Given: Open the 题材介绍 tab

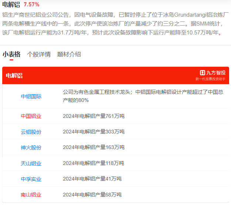Looking at the screenshot, I should coord(69,54).
